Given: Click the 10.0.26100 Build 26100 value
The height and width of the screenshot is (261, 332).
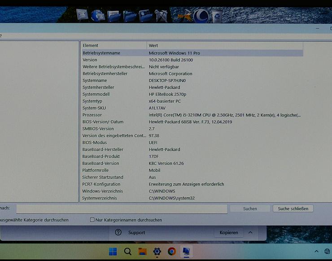Looking at the screenshot, I should 170,60.
